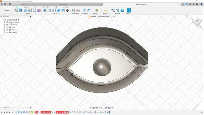Select the Extrude tool
Image resolution: width=204 pixels, height=115 pixels.
pos(21,10)
